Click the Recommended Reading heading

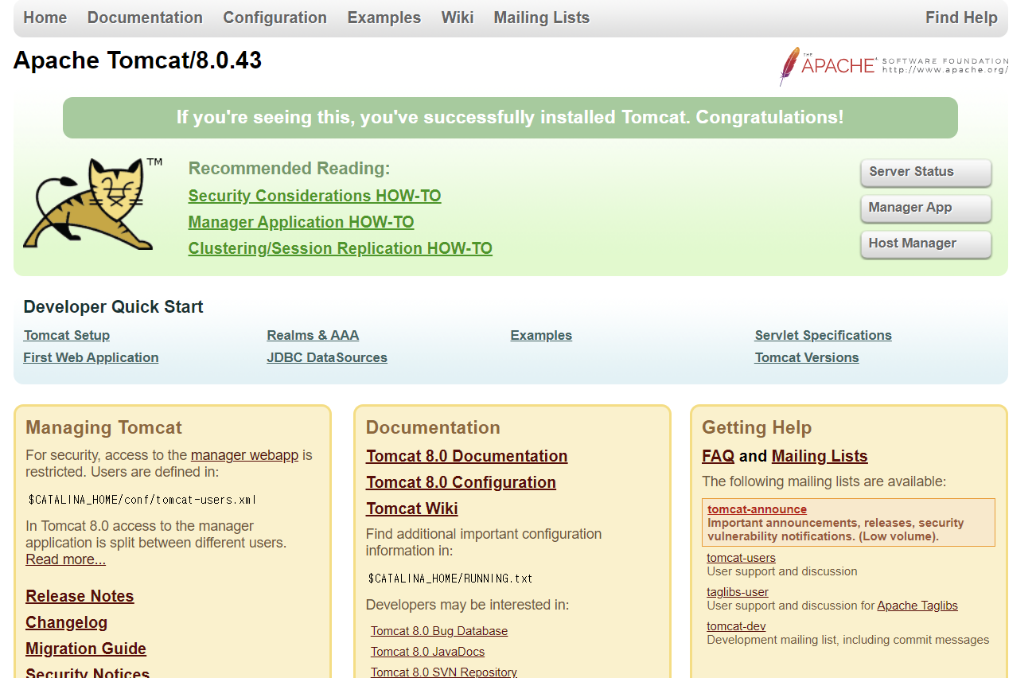pos(290,169)
